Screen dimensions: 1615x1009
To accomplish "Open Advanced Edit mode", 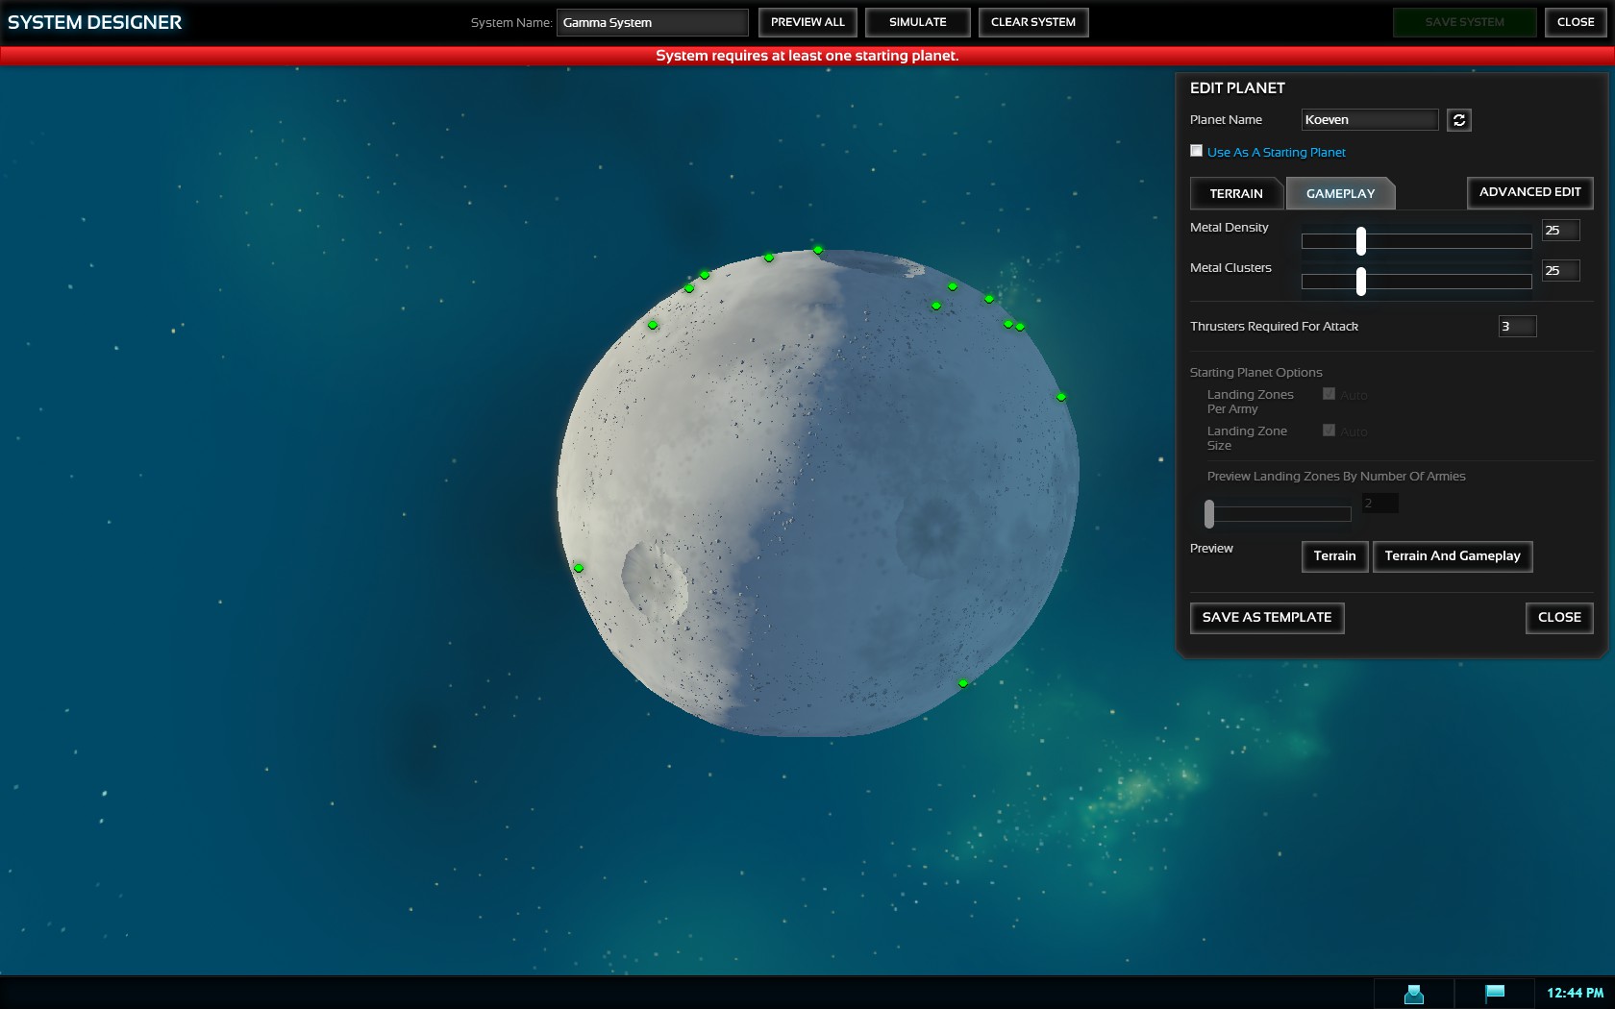I will click(x=1529, y=192).
